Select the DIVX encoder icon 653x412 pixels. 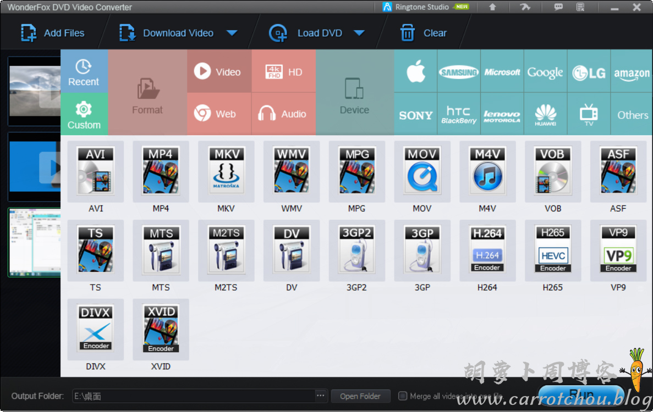point(95,330)
